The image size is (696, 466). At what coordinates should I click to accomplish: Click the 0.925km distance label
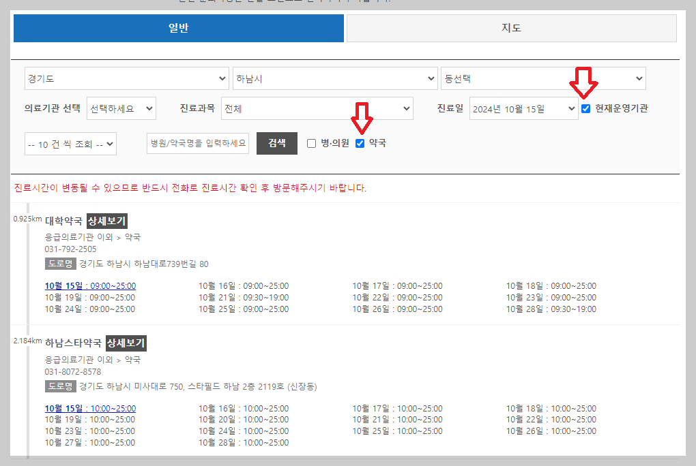point(27,219)
